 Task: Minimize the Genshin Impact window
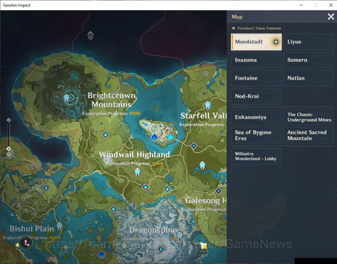click(301, 5)
